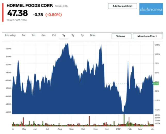Select the 1w time range tab
The image size is (166, 134).
pyautogui.click(x=23, y=35)
